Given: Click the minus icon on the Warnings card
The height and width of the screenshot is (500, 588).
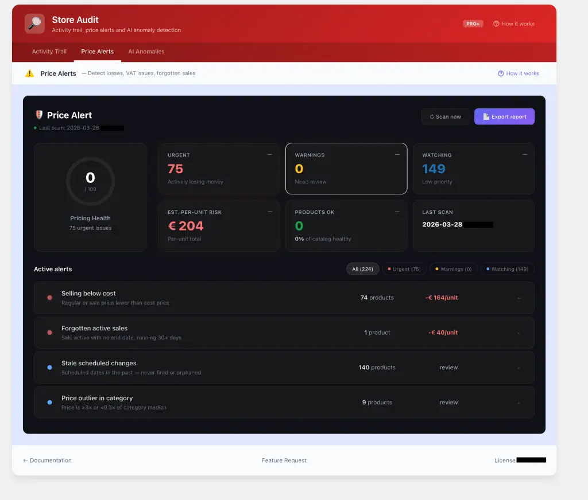Looking at the screenshot, I should click(x=397, y=155).
